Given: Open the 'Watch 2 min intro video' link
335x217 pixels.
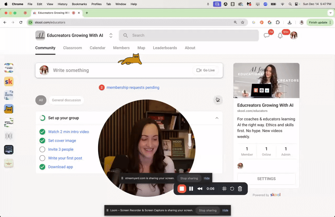Looking at the screenshot, I should pyautogui.click(x=68, y=132).
